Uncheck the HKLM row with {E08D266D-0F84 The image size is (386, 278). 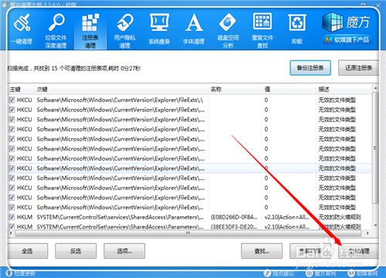(x=12, y=217)
